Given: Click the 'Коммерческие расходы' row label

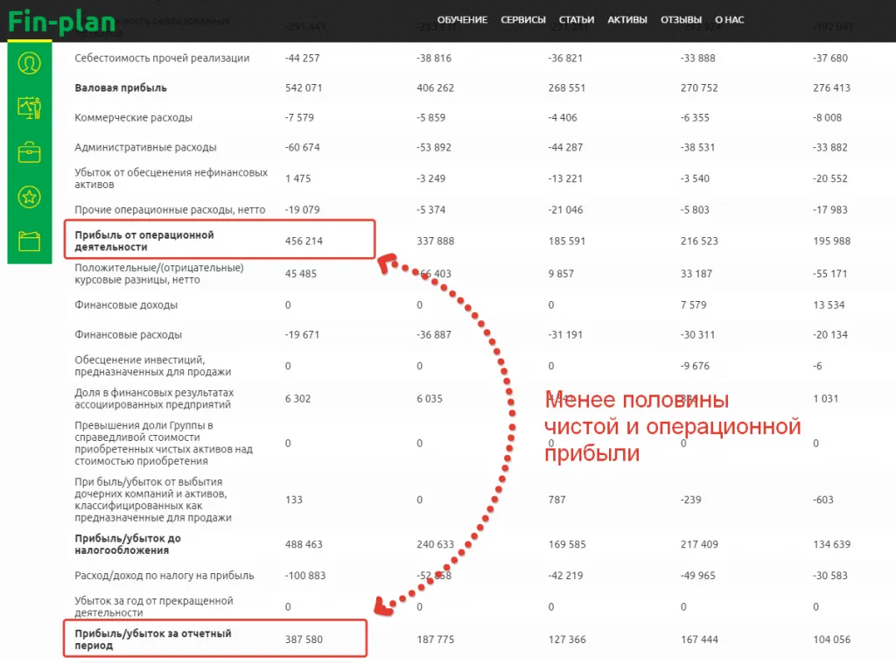Looking at the screenshot, I should (133, 117).
